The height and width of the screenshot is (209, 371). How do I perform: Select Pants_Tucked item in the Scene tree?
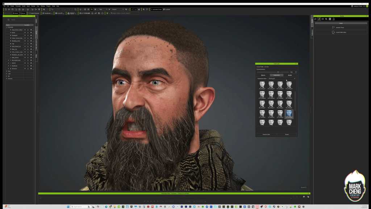[17, 38]
